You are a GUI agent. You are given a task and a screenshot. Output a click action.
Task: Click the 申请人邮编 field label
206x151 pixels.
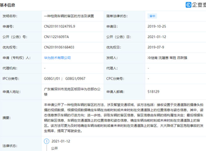115,92
